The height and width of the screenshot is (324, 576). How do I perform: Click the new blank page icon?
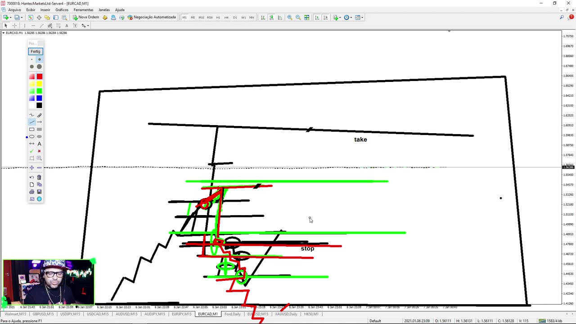[x=31, y=184]
